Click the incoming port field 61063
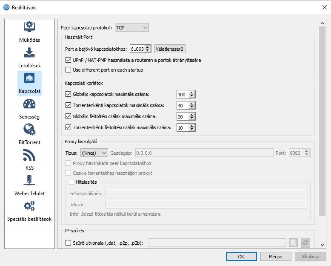The width and height of the screenshot is (331, 266). (x=138, y=49)
